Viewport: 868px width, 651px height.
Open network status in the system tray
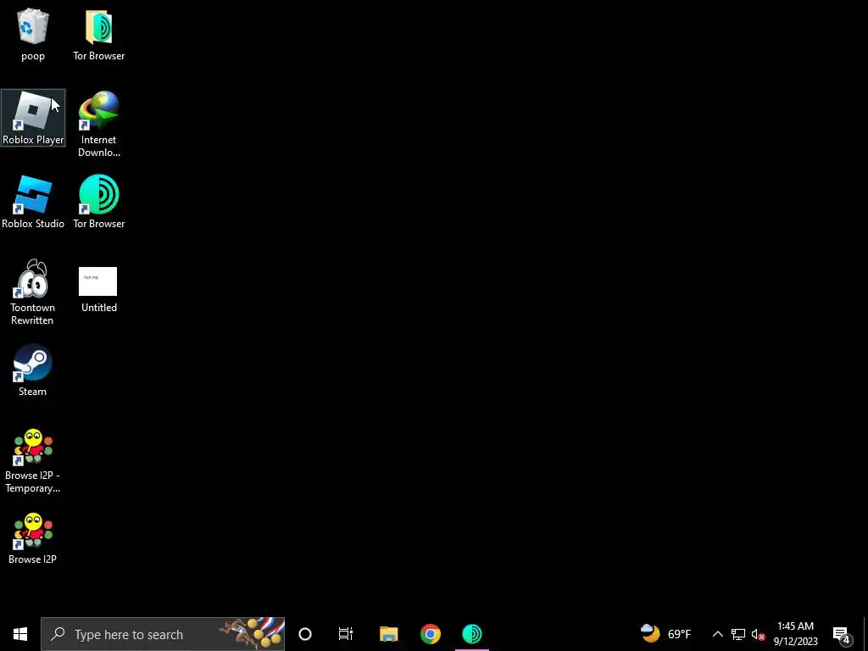pyautogui.click(x=738, y=634)
